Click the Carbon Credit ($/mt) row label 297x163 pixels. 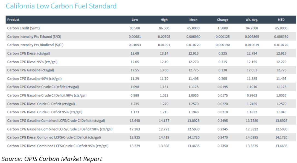[24, 28]
